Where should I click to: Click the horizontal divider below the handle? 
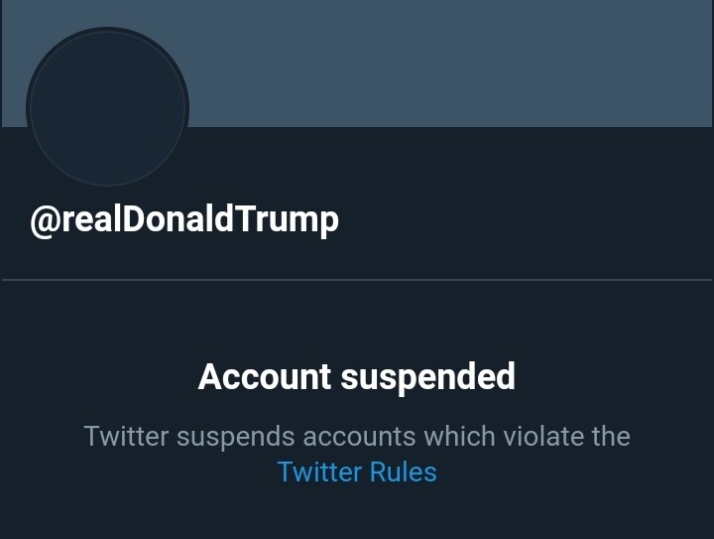tap(357, 280)
